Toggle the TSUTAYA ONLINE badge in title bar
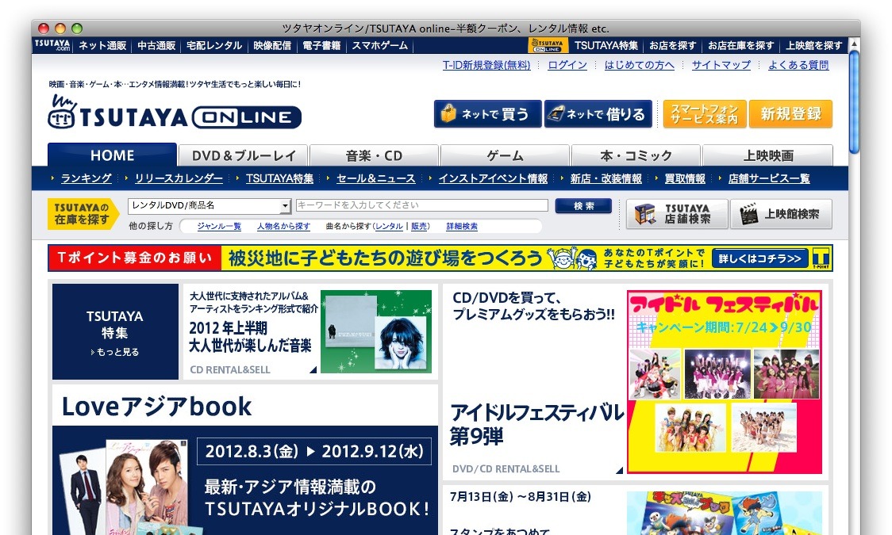The width and height of the screenshot is (892, 535). (547, 45)
